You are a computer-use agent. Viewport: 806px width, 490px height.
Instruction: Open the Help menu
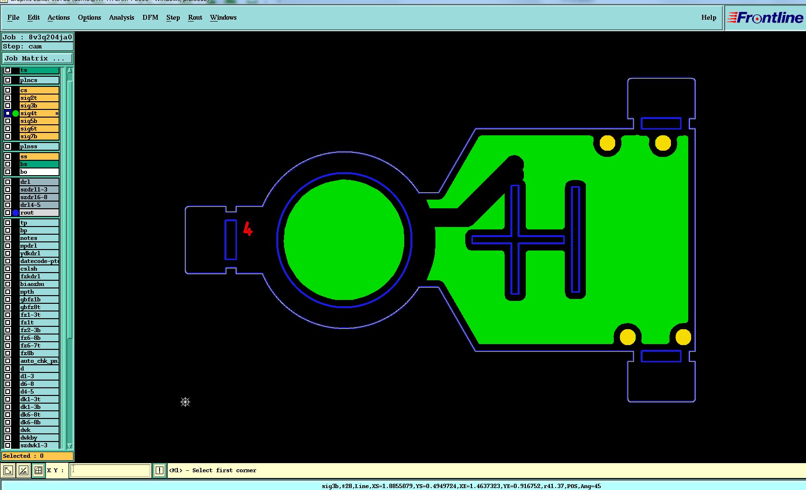(x=708, y=18)
